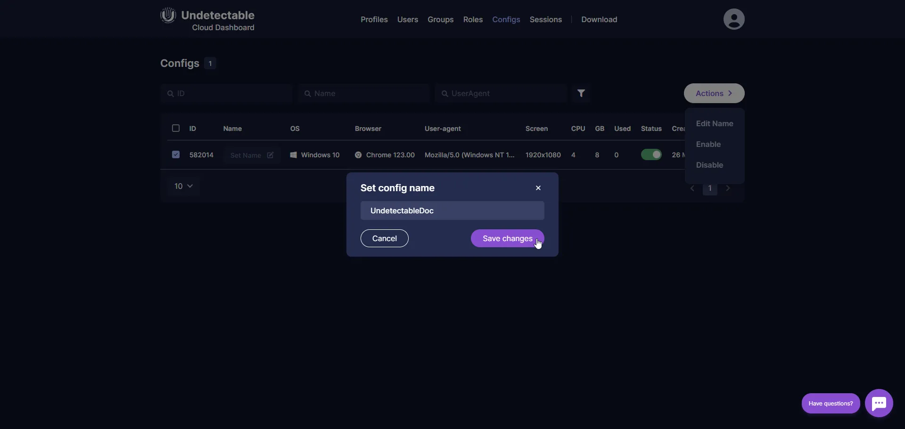Open the Profiles page
This screenshot has width=905, height=429.
coord(374,19)
